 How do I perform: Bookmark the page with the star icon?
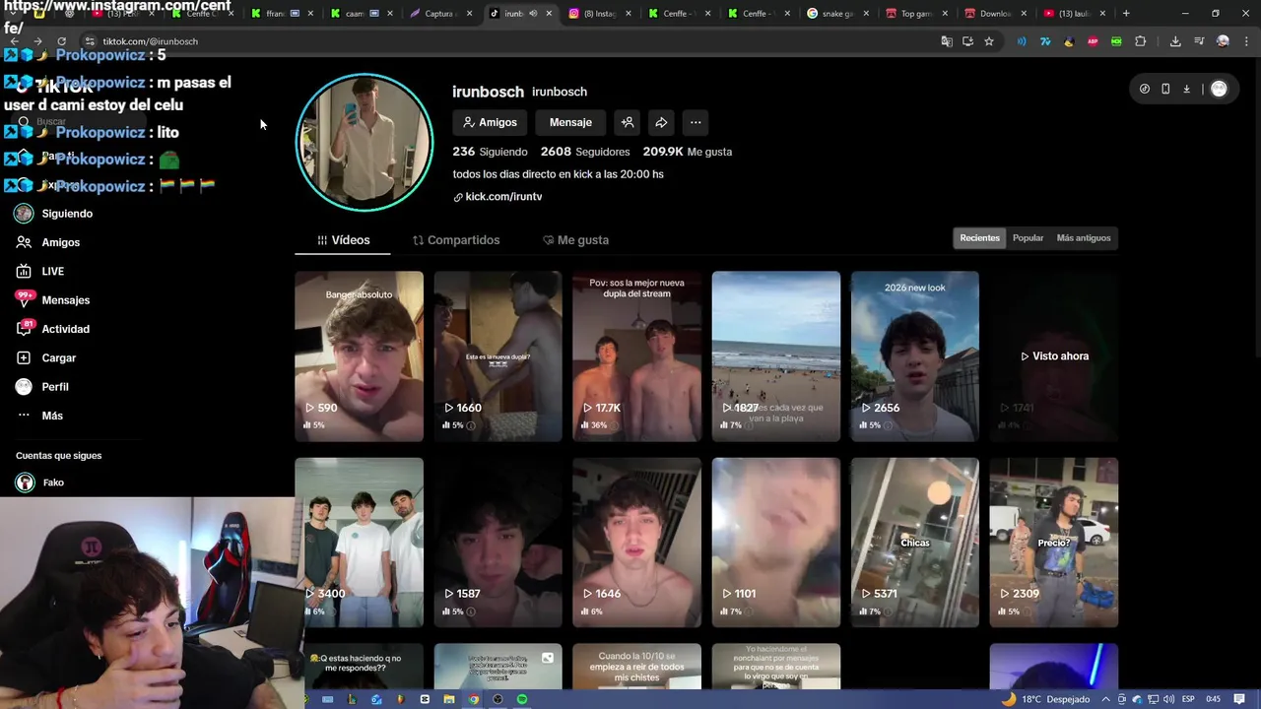[989, 41]
